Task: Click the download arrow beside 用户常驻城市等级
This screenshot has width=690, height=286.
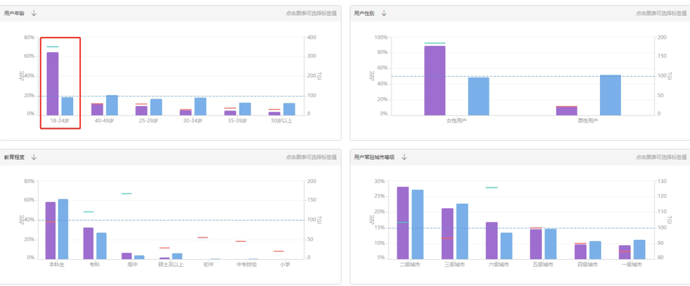Action: [404, 157]
